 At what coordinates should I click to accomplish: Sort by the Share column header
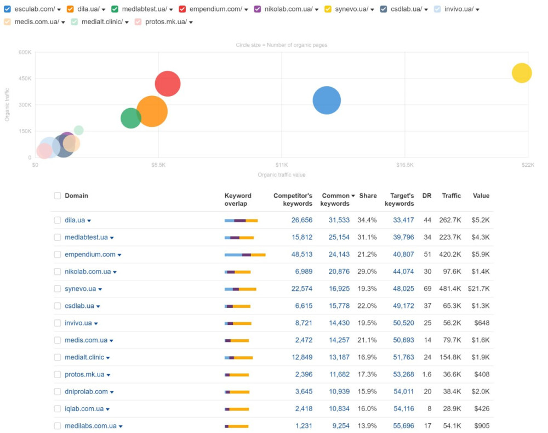click(368, 196)
